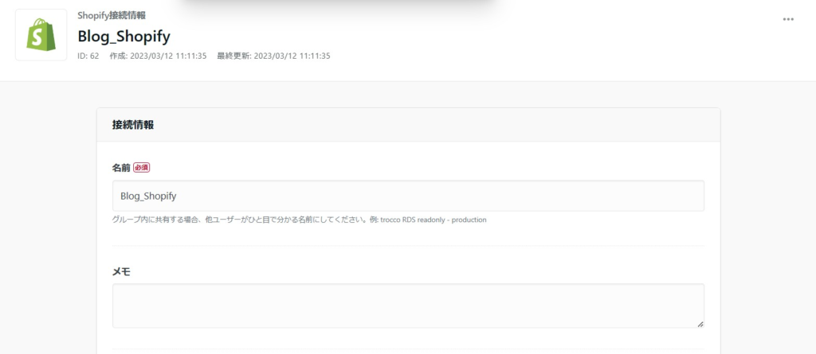This screenshot has height=354, width=816.
Task: Select the ID: 62 text
Action: [88, 56]
